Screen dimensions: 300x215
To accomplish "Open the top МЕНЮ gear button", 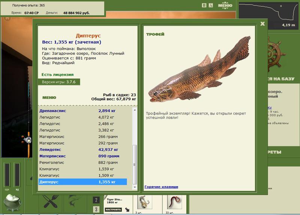I will [225, 6].
